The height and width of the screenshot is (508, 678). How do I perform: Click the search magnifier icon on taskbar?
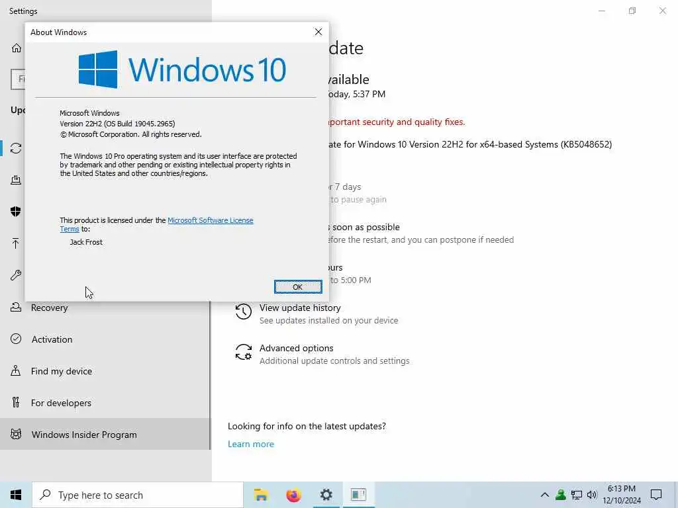click(46, 495)
